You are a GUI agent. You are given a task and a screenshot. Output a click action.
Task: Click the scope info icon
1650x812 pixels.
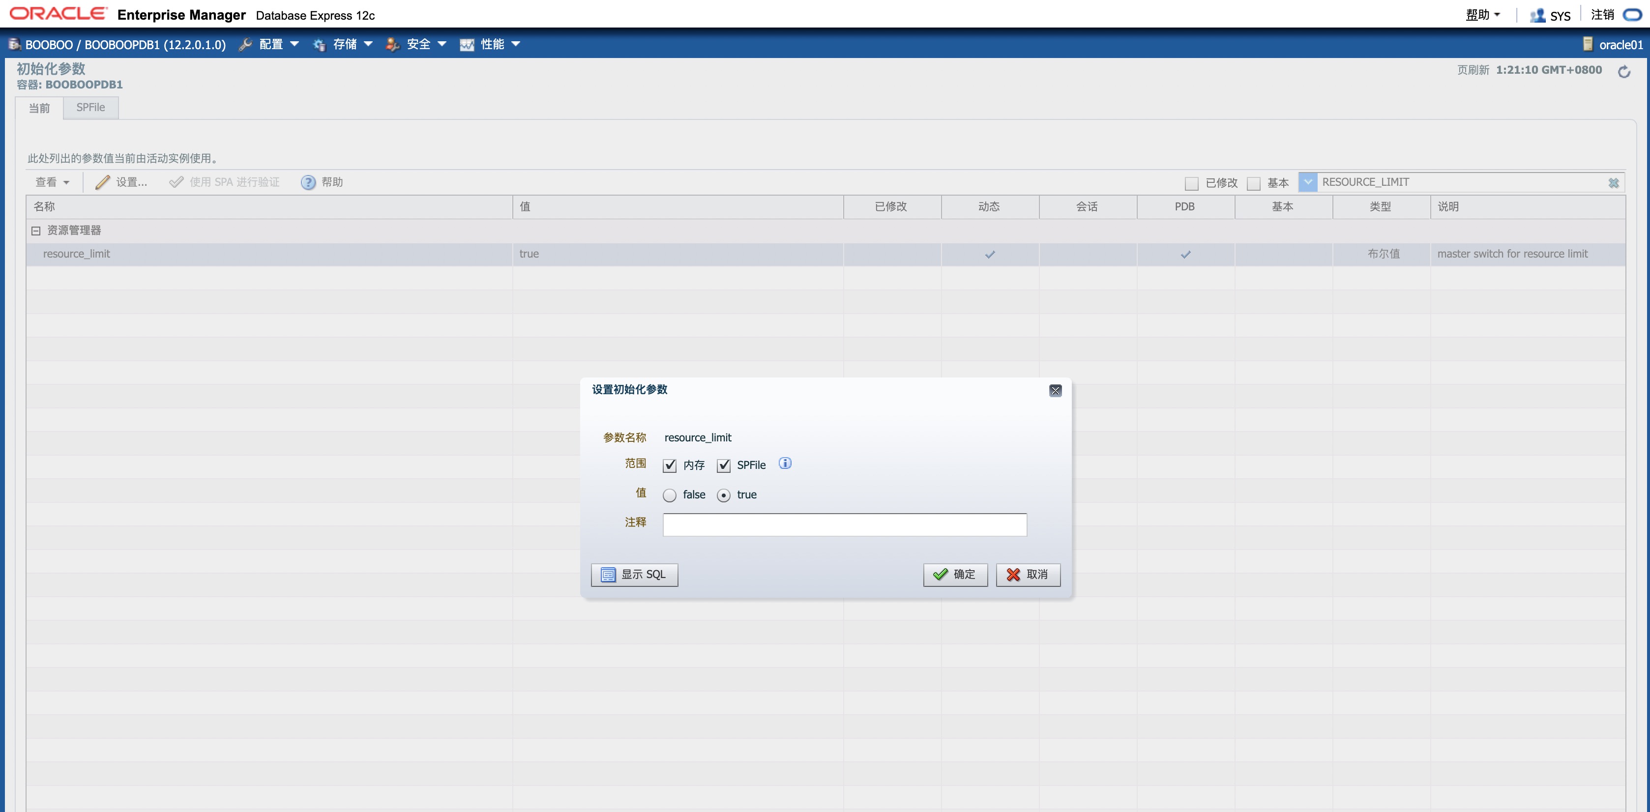click(785, 463)
